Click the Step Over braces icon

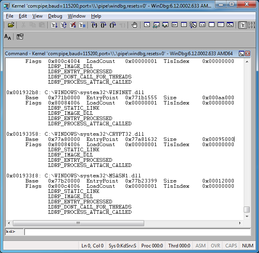click(x=104, y=25)
